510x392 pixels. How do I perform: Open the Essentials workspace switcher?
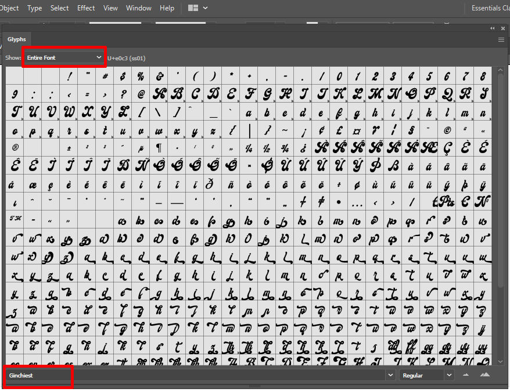(x=490, y=8)
